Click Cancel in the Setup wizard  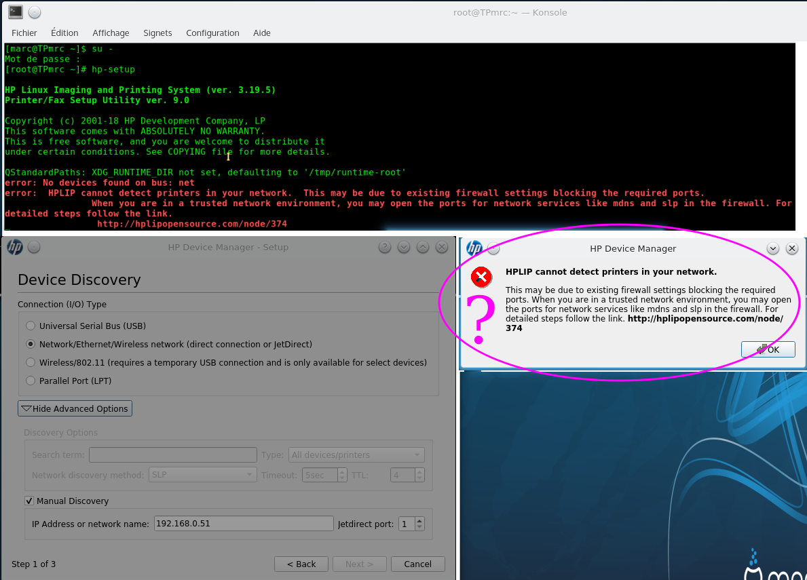[x=418, y=564]
